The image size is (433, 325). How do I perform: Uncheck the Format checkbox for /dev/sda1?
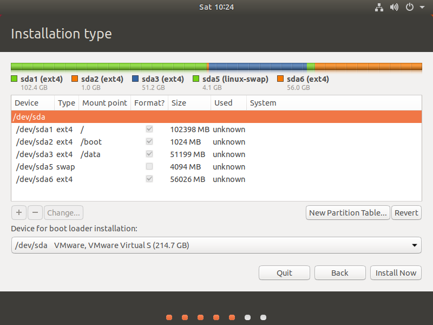(149, 129)
